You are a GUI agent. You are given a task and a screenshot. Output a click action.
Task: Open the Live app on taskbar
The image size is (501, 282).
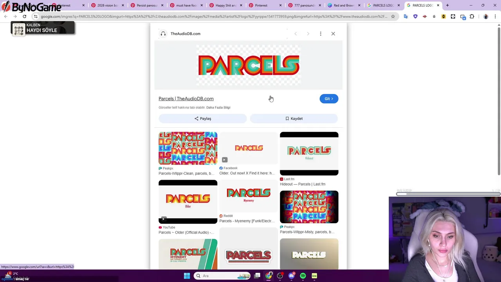(x=314, y=276)
